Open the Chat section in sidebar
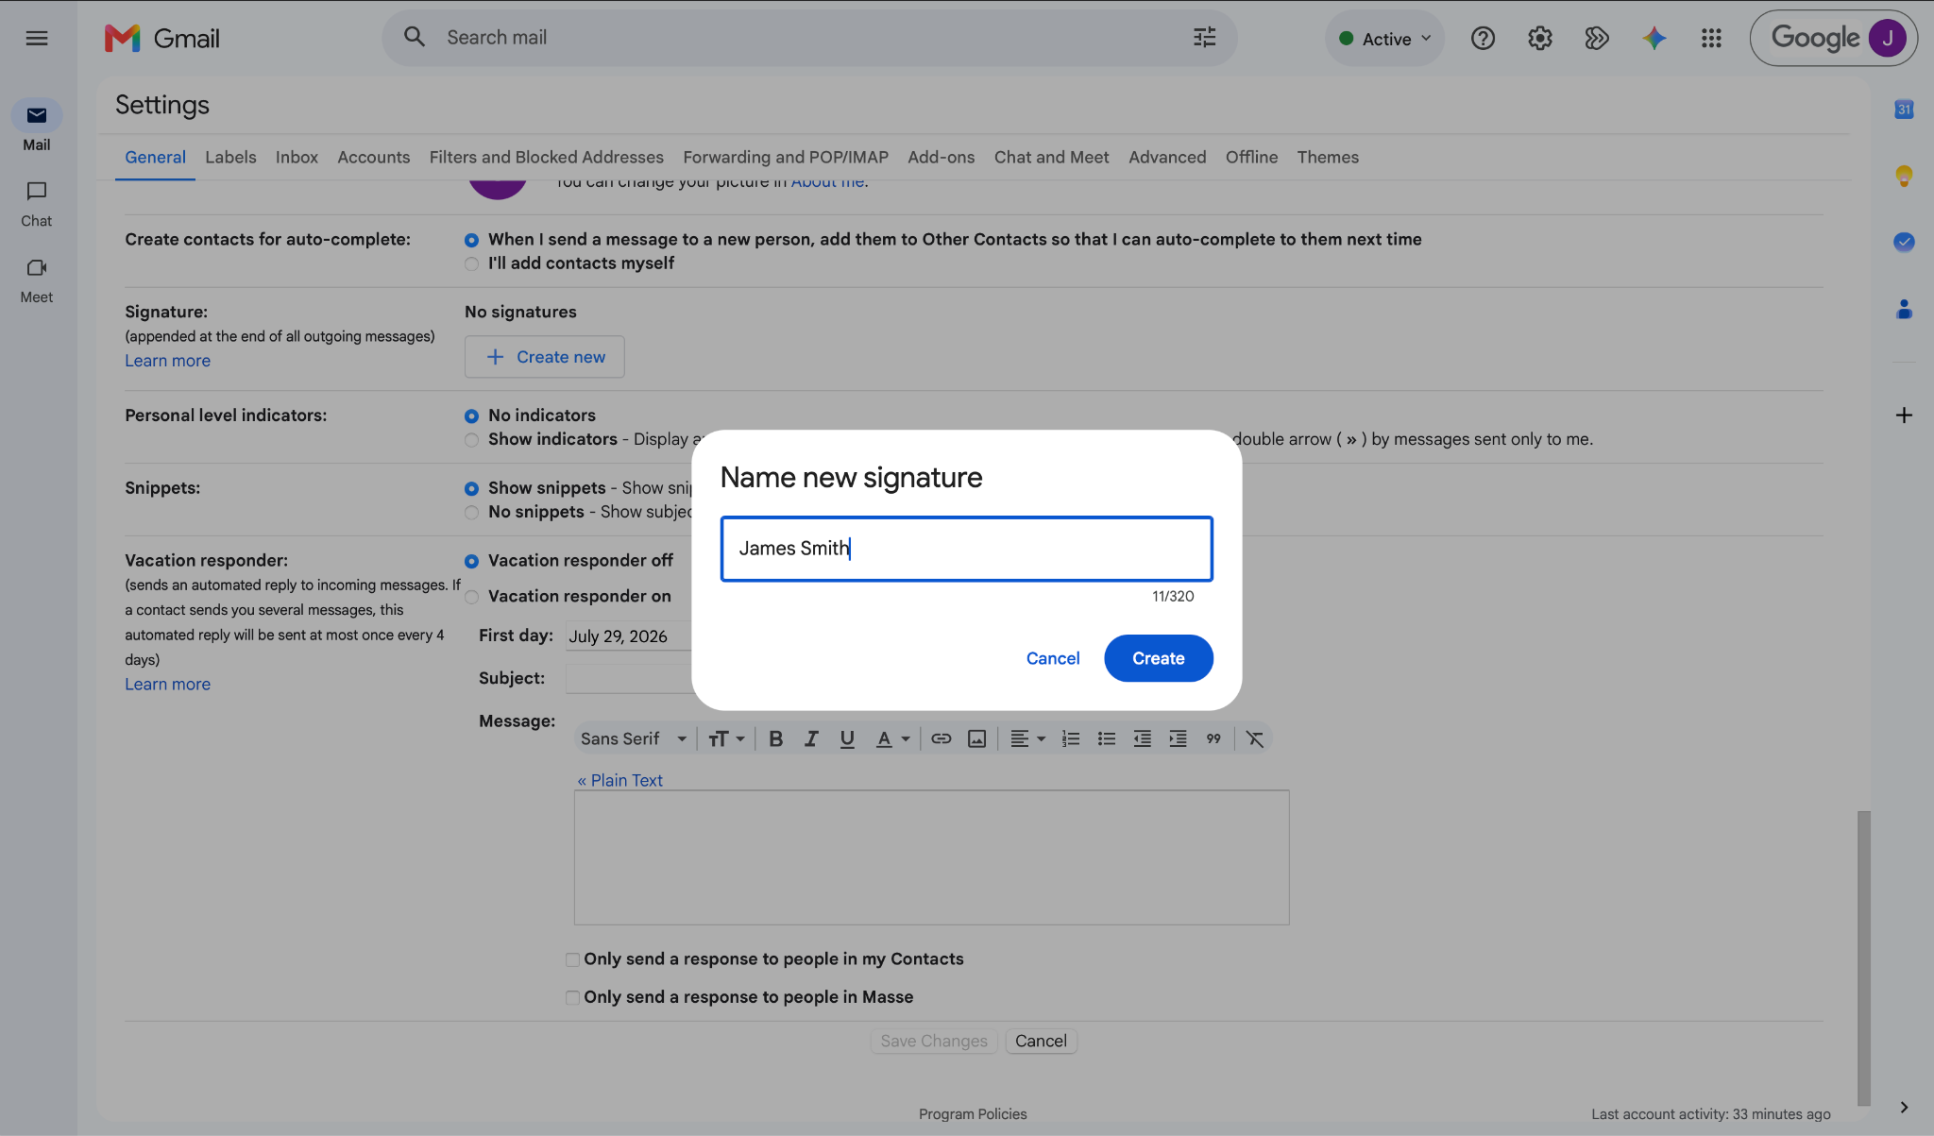This screenshot has height=1136, width=1934. pos(37,204)
